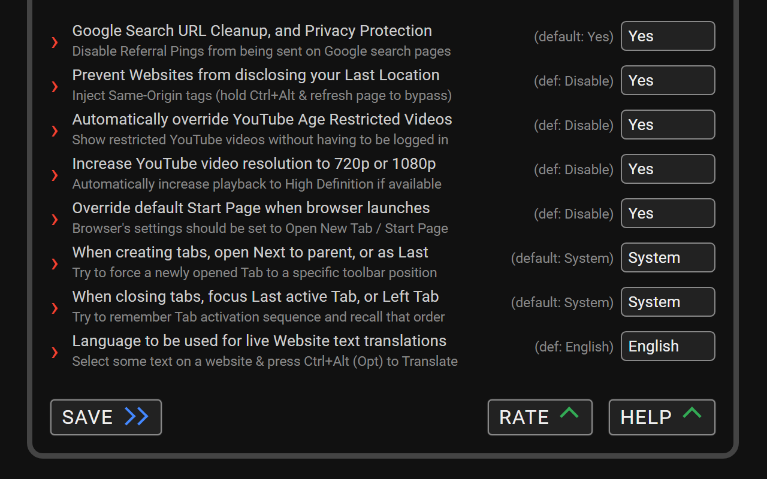Open the Override Start Page dropdown
Viewport: 767px width, 479px height.
(x=668, y=213)
